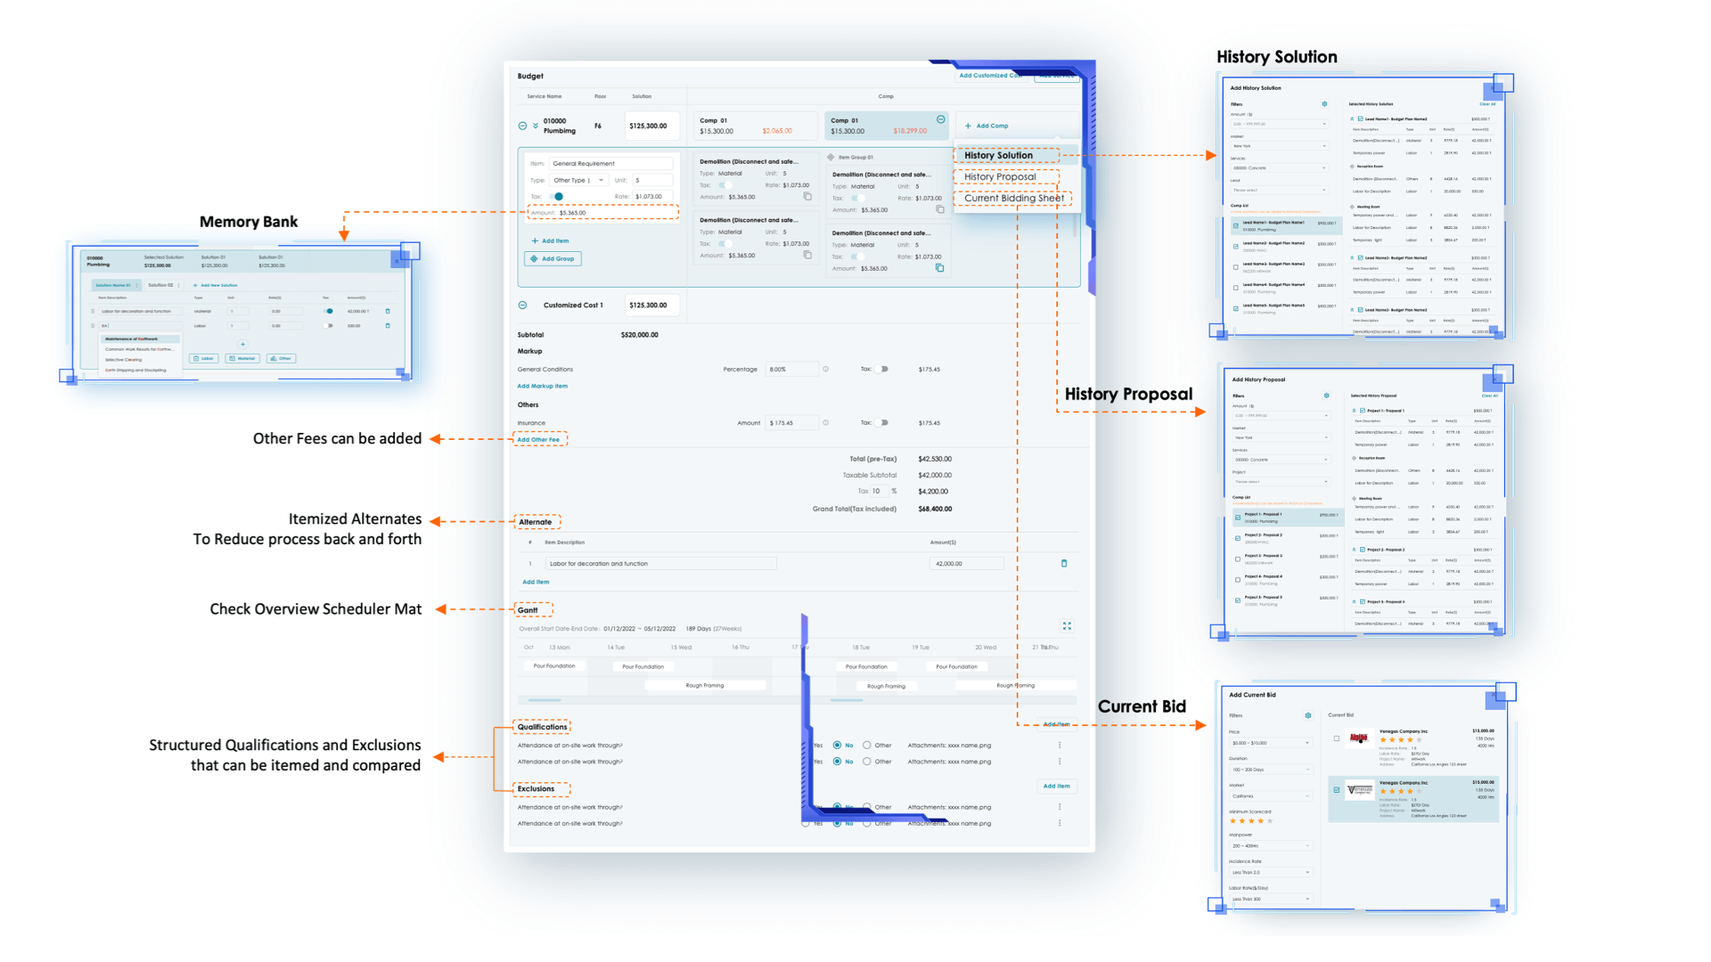
Task: Click the Add Other Fee link
Action: point(538,439)
